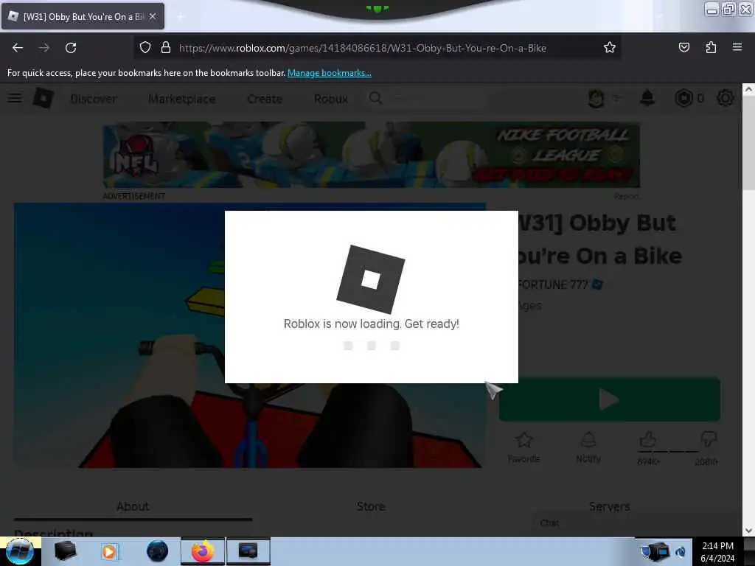This screenshot has width=755, height=566.
Task: Open the Roblox avatar profile icon
Action: [596, 99]
